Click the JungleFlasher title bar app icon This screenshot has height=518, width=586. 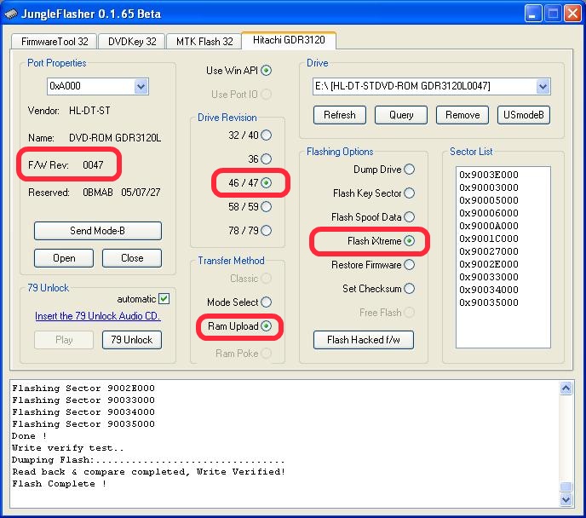11,14
